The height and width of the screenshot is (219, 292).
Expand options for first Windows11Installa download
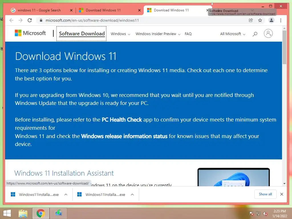click(x=66, y=194)
